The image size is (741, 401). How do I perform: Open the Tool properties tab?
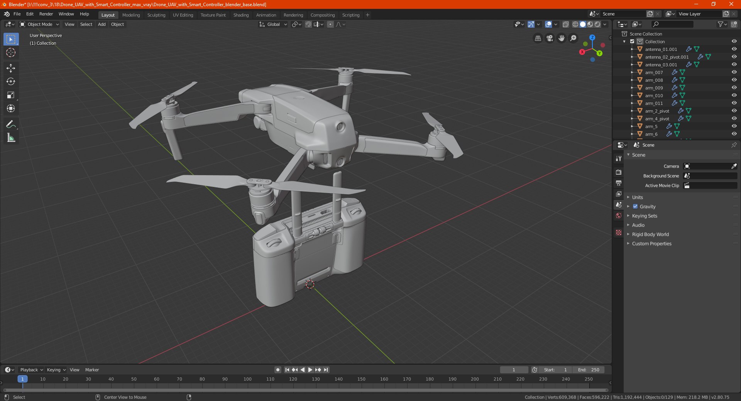(619, 158)
